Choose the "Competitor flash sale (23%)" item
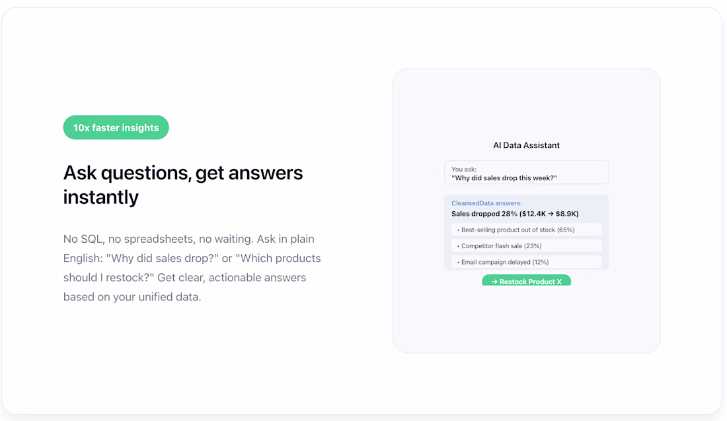This screenshot has height=421, width=727. coord(501,245)
